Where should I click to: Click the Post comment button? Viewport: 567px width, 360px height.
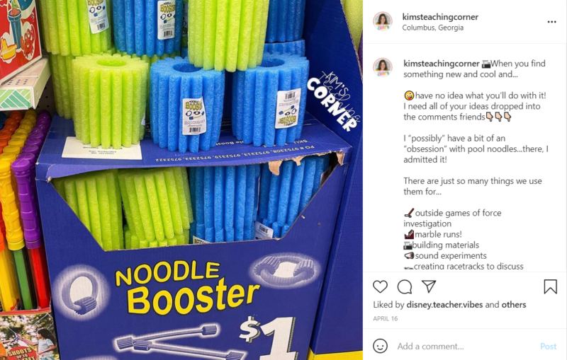[x=548, y=347]
